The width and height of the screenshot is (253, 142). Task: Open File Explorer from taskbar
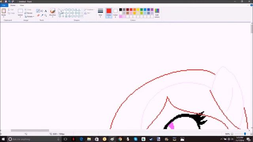click(89, 139)
